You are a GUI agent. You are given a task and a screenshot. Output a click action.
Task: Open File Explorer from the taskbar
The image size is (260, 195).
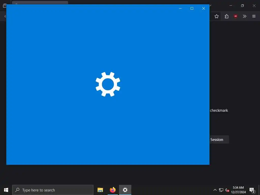(x=100, y=190)
